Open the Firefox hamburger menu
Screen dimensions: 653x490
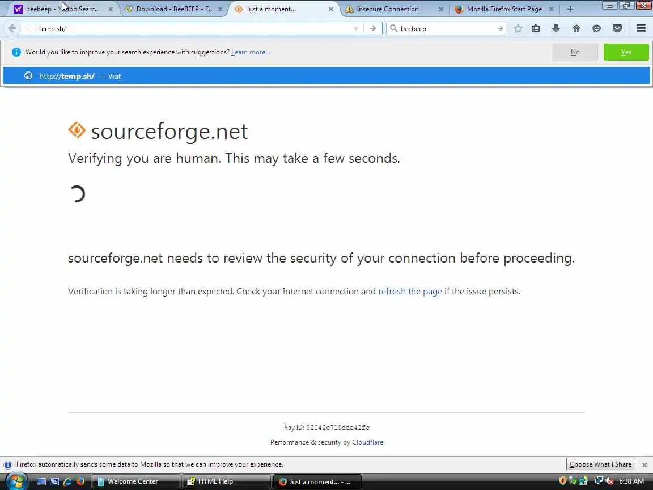pos(641,28)
